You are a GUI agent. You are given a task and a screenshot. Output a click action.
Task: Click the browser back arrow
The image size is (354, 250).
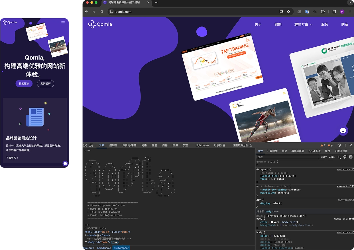click(x=87, y=12)
